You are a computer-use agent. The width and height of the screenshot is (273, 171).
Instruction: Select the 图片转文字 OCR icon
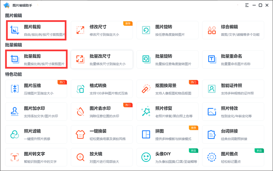point(15,157)
